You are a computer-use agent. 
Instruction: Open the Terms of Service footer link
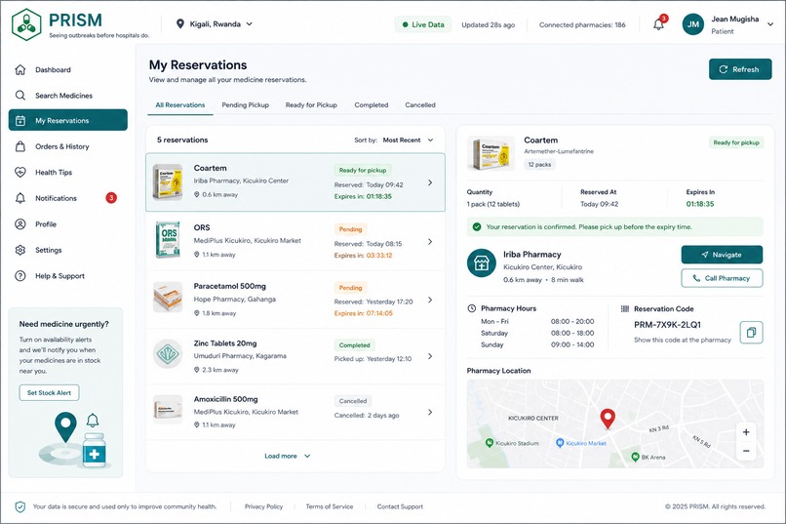point(330,507)
